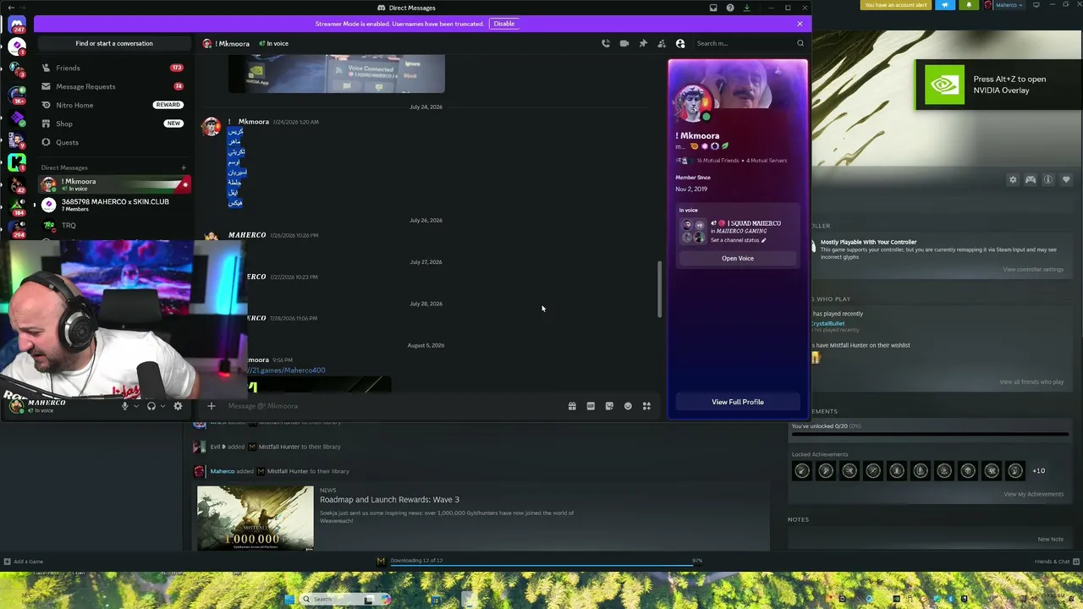This screenshot has height=609, width=1083.
Task: Open Steam announcements megaphone icon
Action: click(945, 5)
